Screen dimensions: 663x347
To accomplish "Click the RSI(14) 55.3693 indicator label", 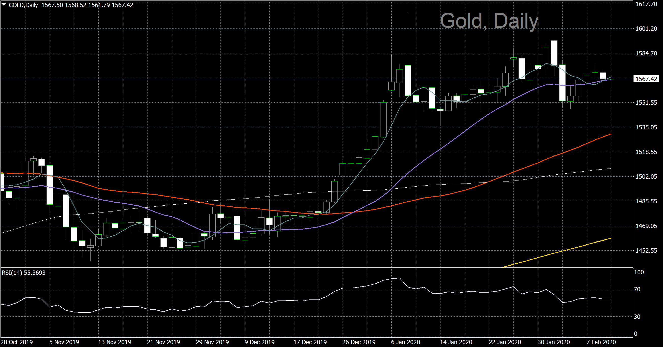I will [23, 273].
